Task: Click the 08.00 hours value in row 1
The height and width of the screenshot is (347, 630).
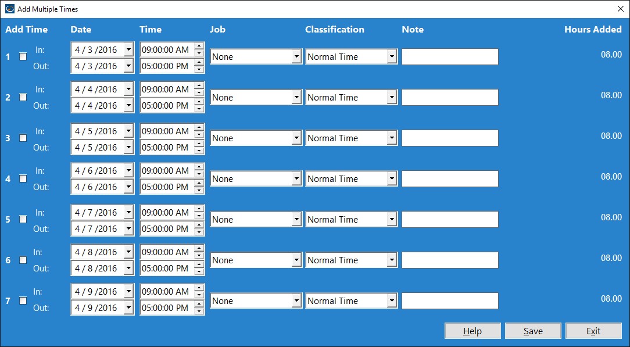Action: (x=611, y=55)
